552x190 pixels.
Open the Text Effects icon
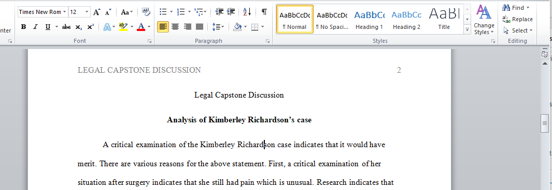[107, 27]
